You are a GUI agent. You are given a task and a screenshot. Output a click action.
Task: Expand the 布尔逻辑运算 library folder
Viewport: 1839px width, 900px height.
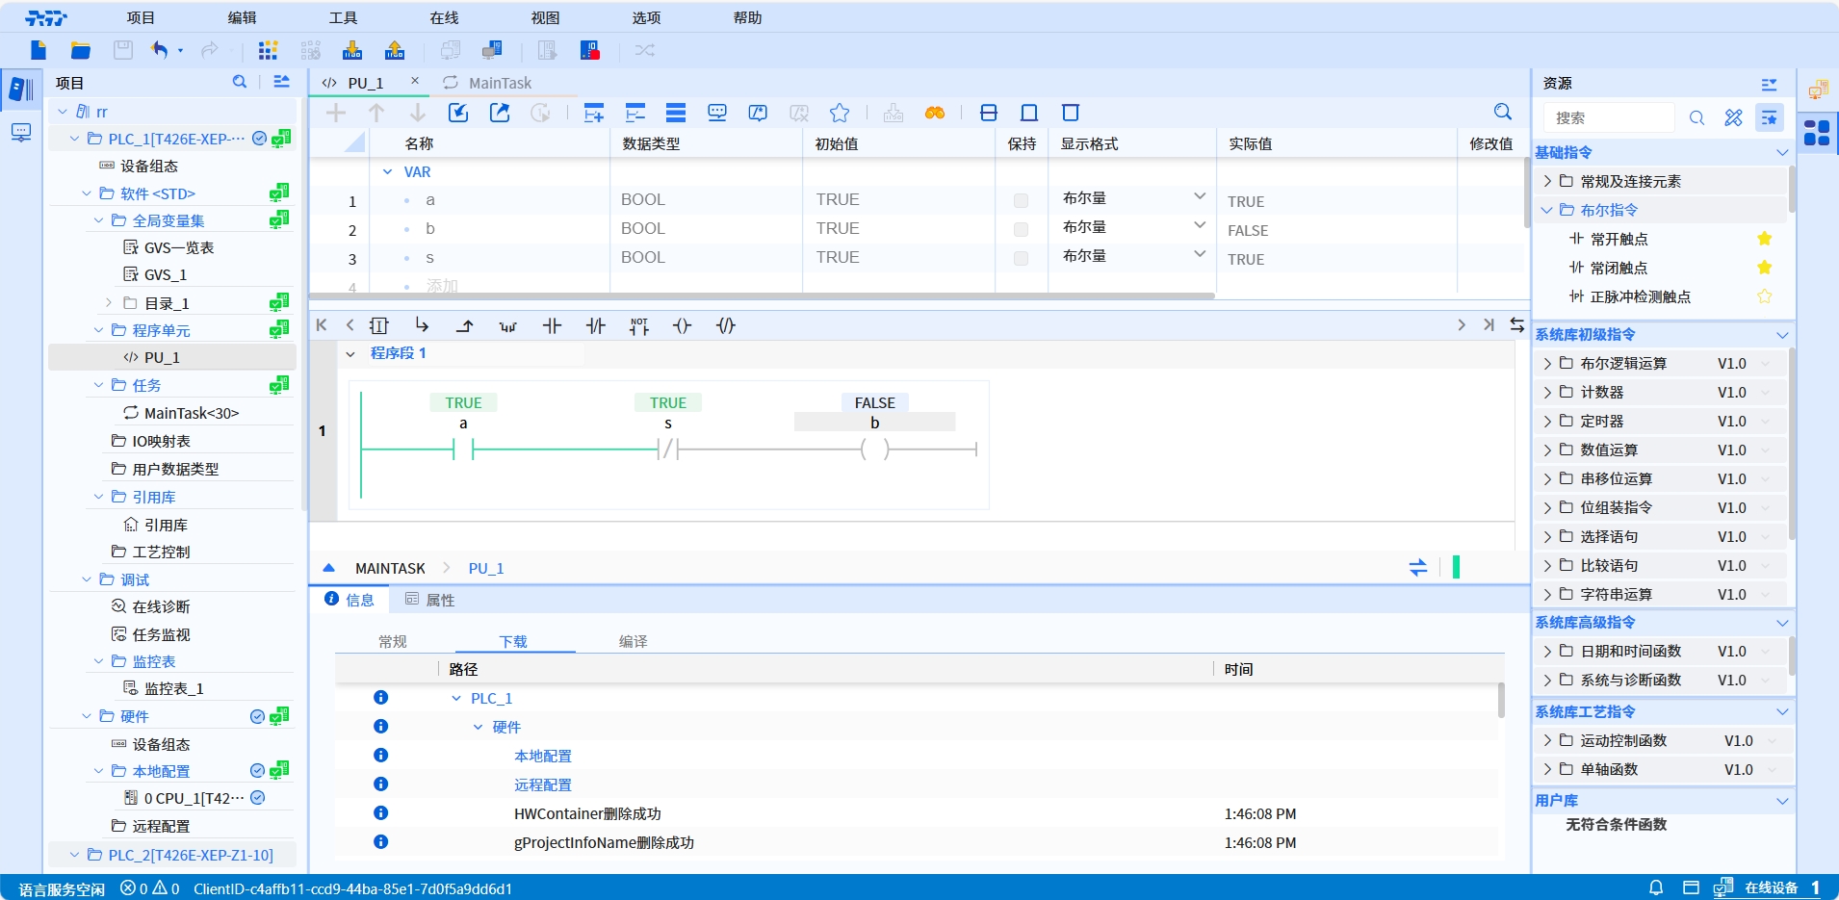(x=1547, y=364)
